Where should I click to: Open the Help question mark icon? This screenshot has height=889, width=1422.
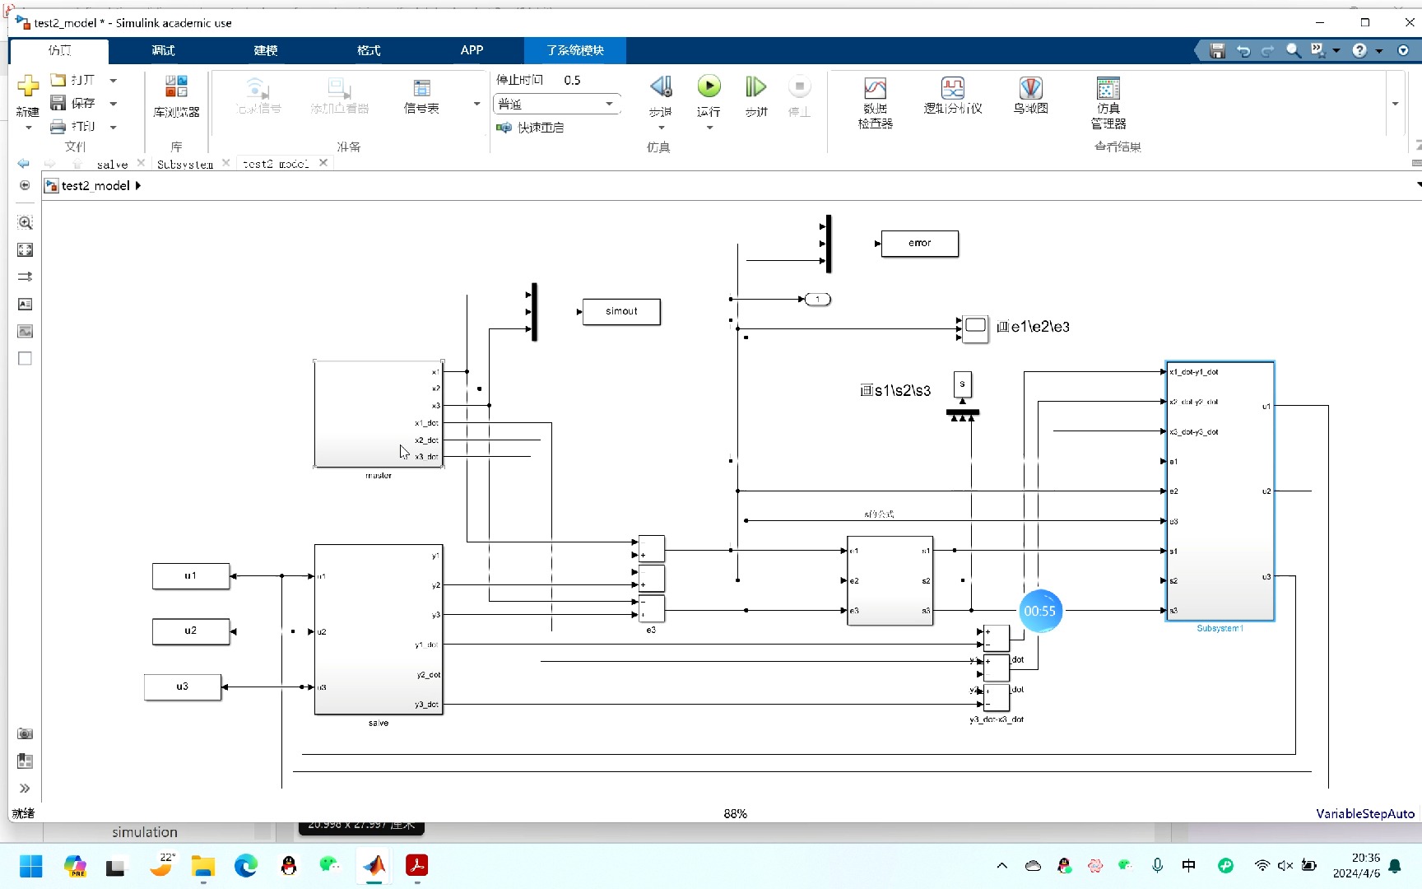[1359, 51]
